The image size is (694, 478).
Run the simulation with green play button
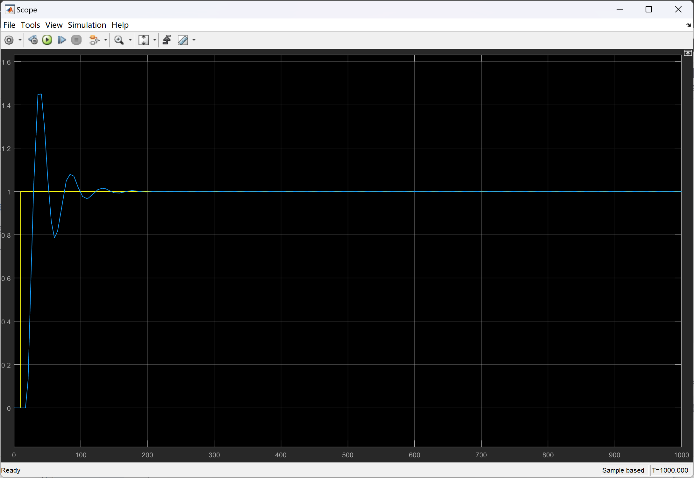47,40
